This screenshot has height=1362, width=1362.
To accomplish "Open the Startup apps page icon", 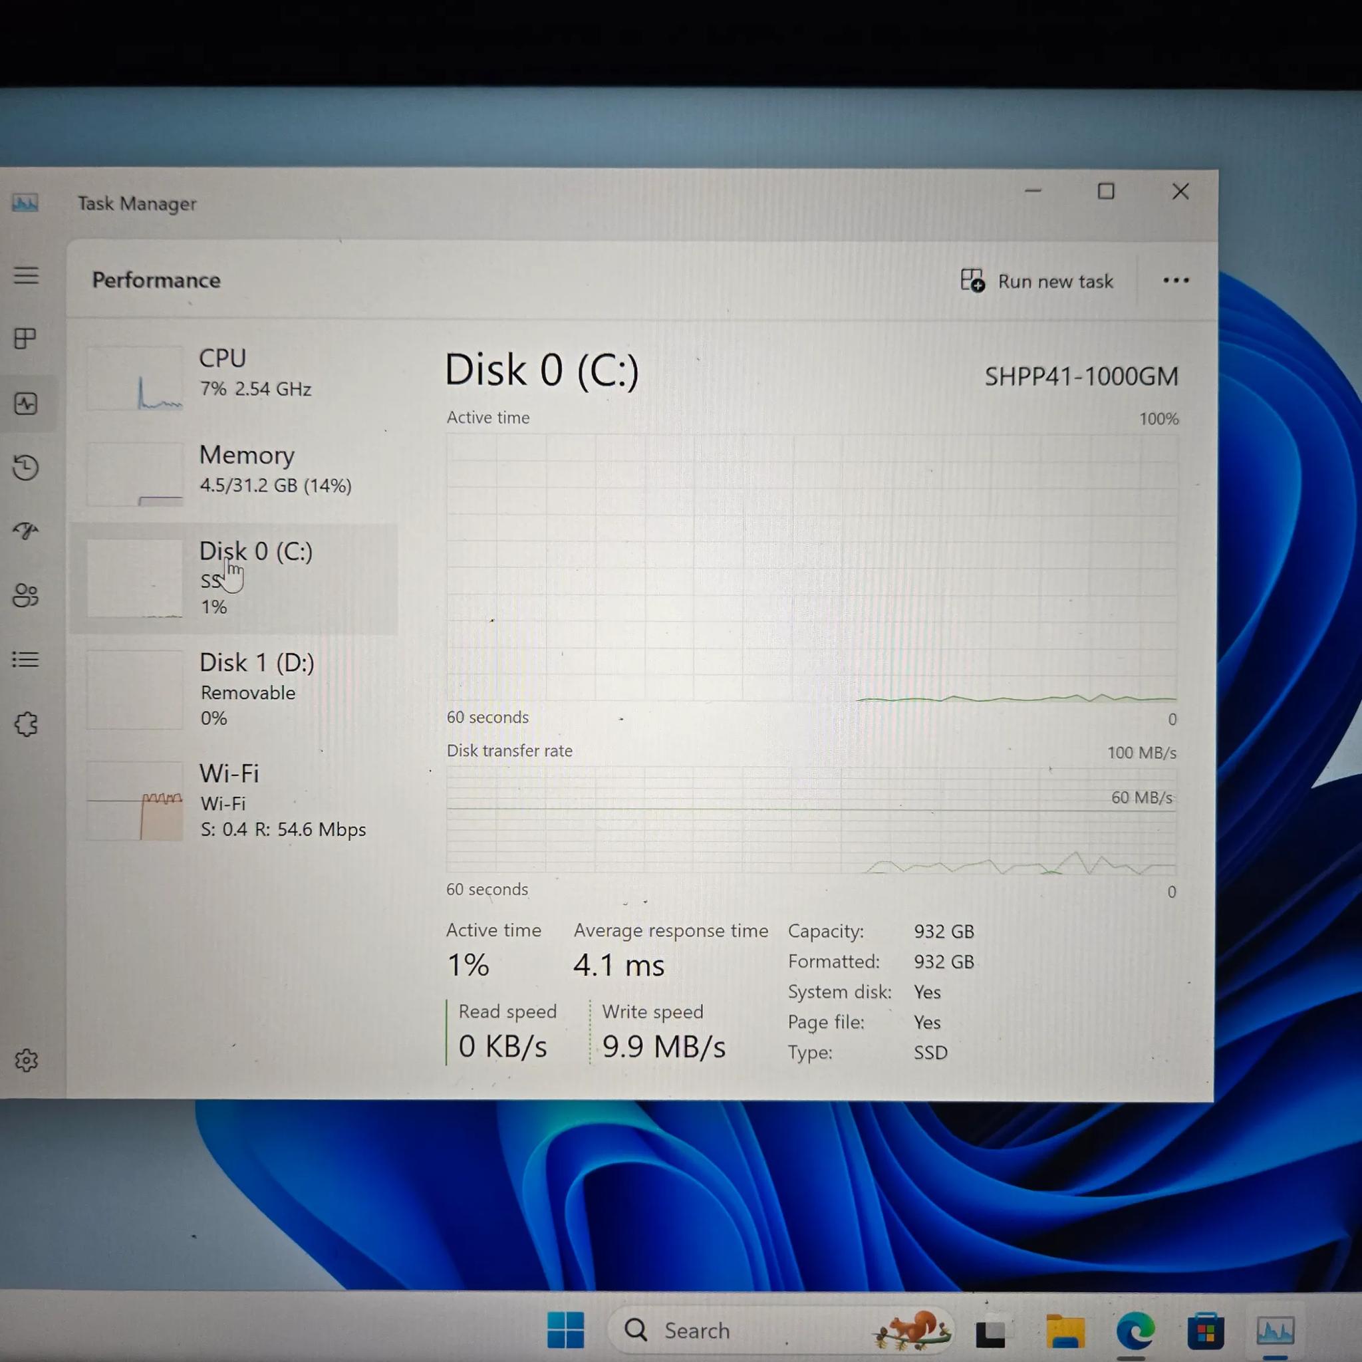I will pyautogui.click(x=26, y=530).
